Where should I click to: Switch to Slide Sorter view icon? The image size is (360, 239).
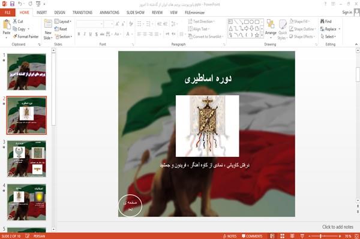pyautogui.click(x=282, y=236)
